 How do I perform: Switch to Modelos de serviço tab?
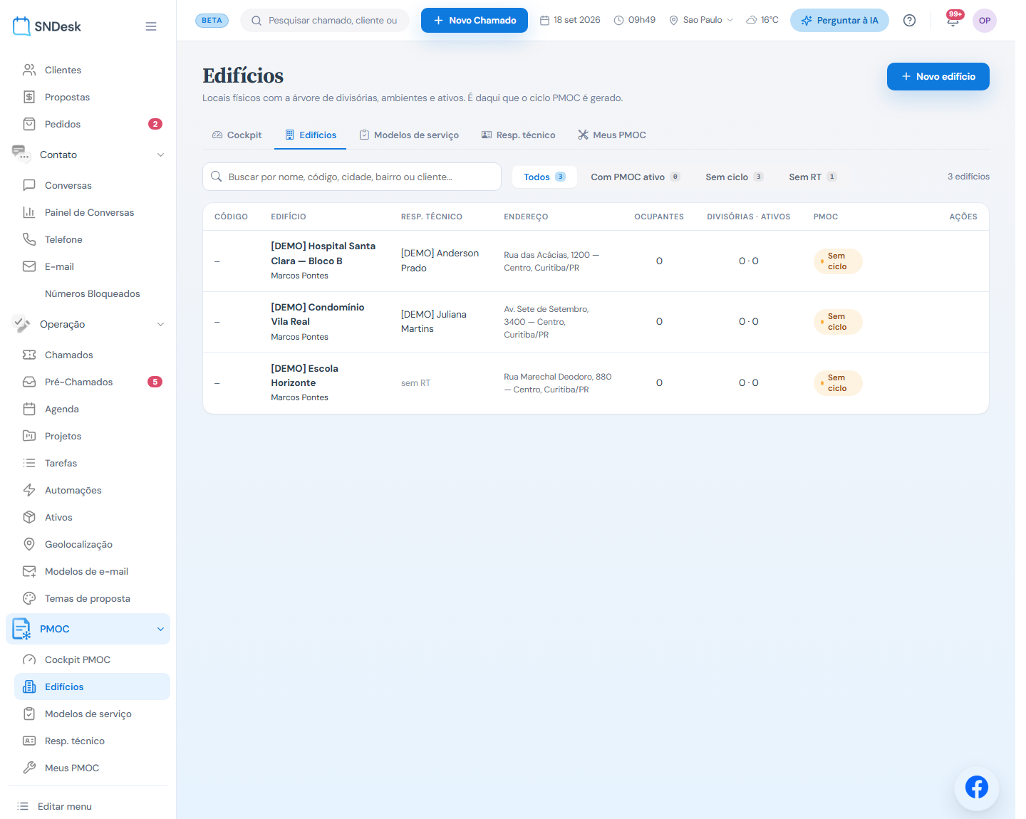click(409, 135)
